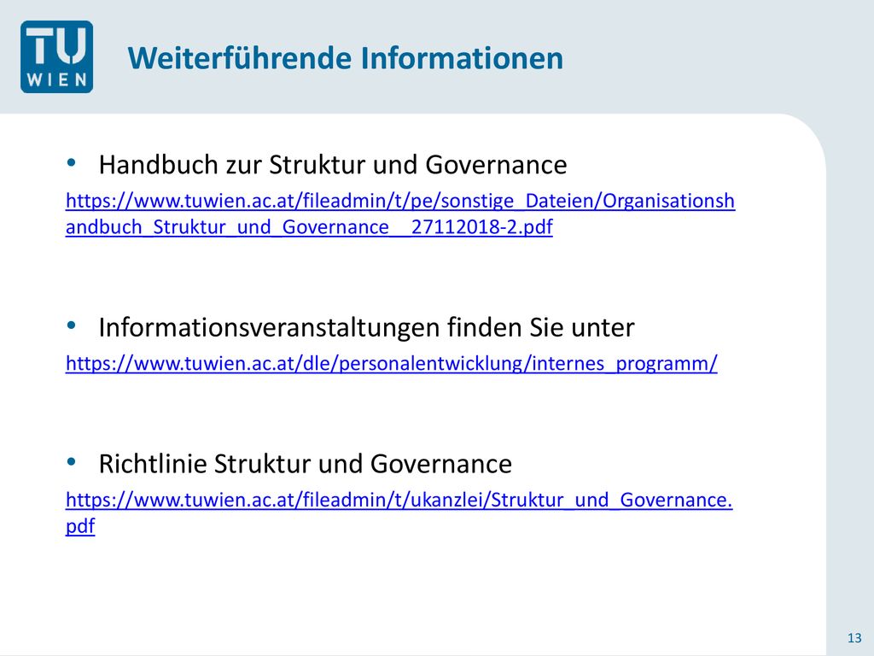The height and width of the screenshot is (656, 874).
Task: Select text 'Richtlinie Struktur und Governance'
Action: click(x=305, y=464)
